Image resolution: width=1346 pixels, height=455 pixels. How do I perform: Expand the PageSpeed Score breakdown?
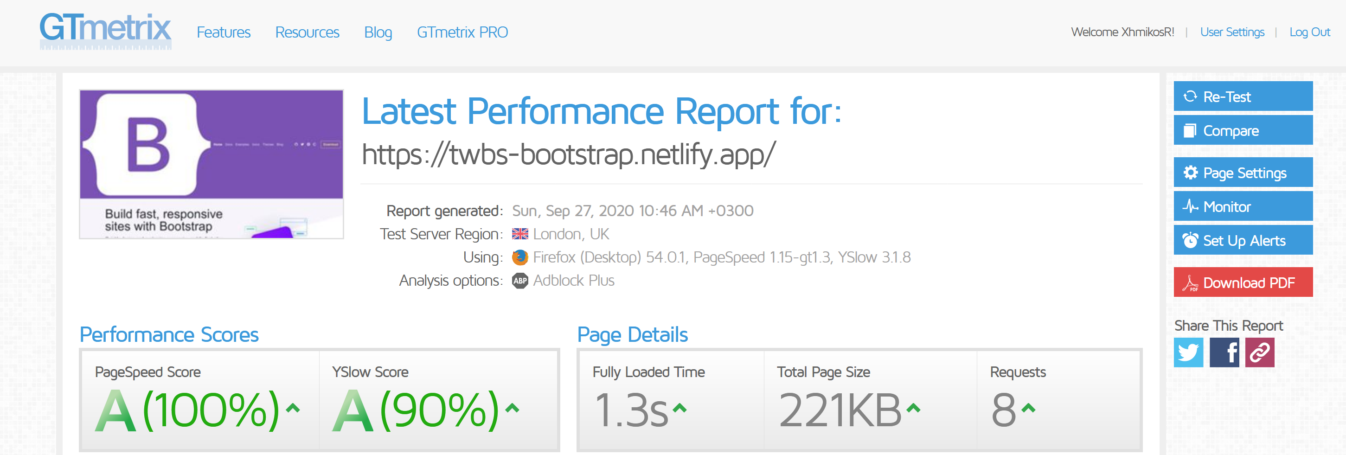(x=293, y=409)
